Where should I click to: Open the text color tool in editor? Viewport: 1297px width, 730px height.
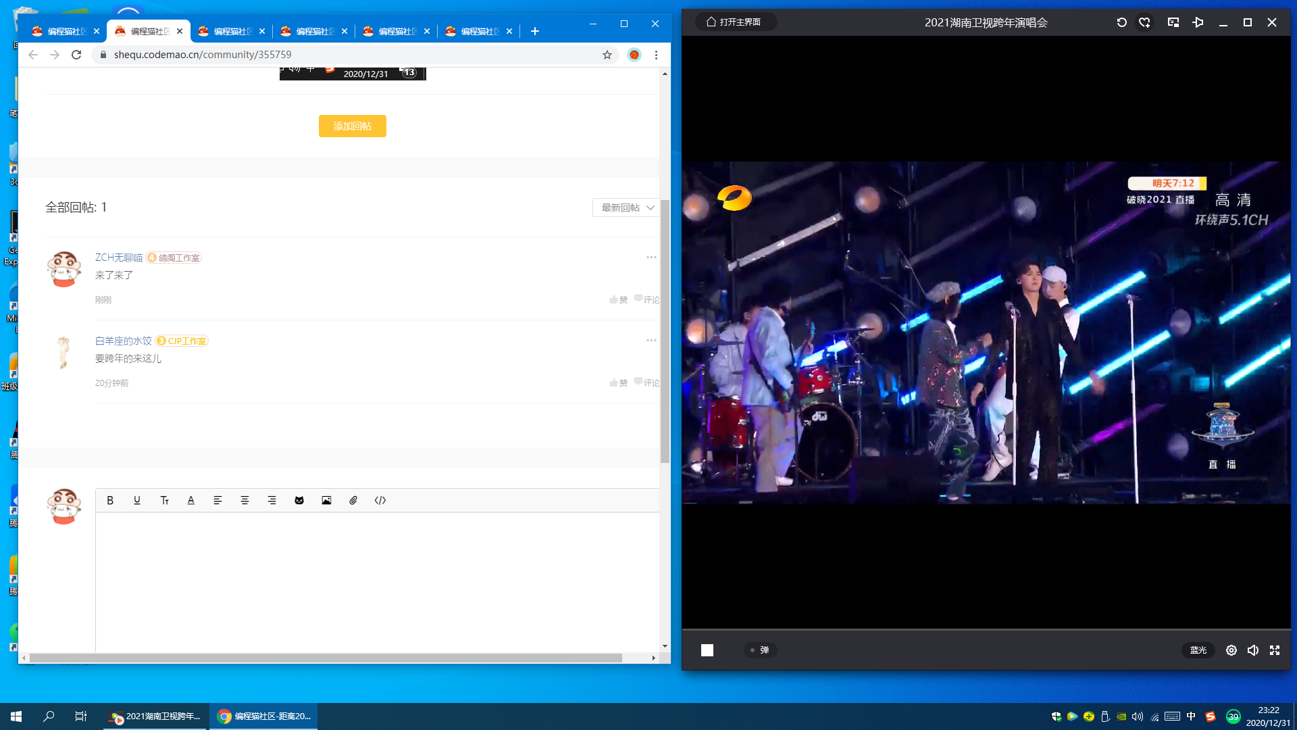click(x=191, y=500)
